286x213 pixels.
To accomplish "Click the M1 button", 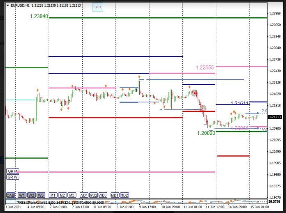I will point(53,195).
